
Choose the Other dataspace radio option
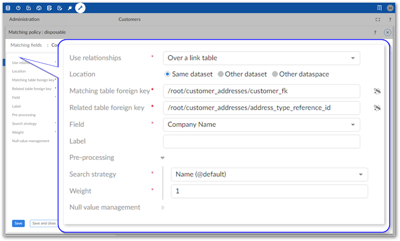pyautogui.click(x=275, y=74)
